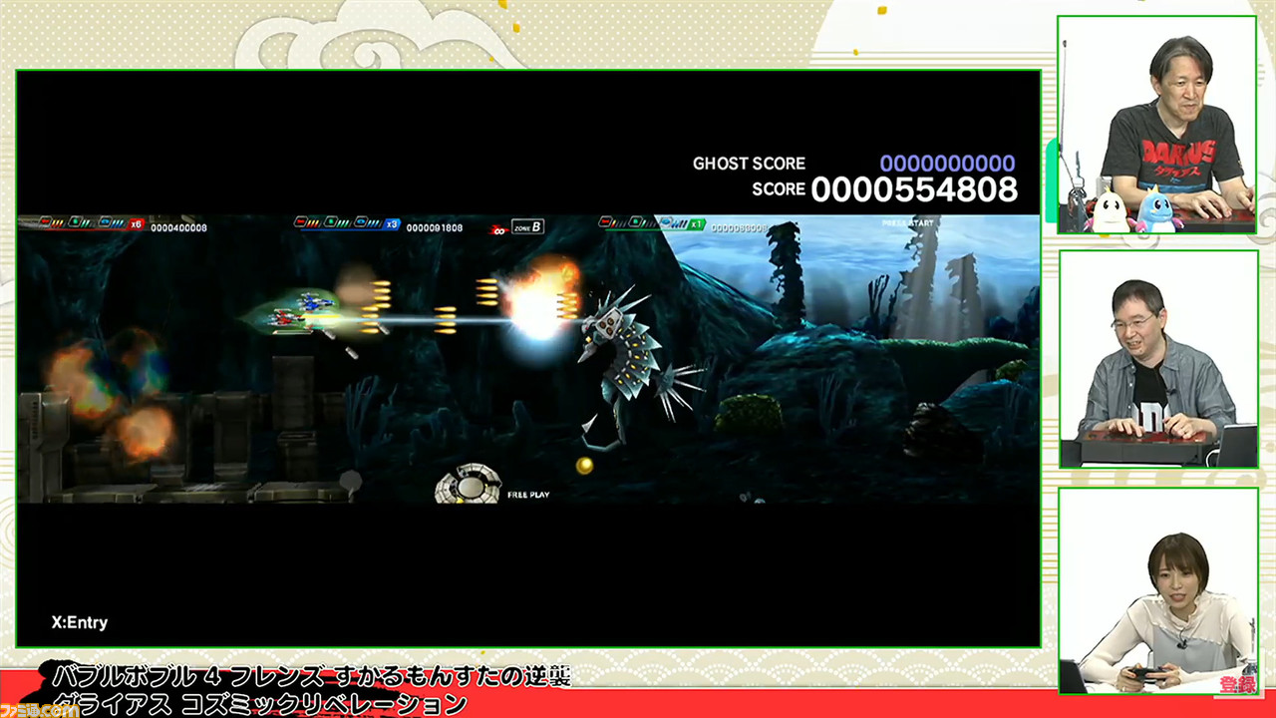Click the X:Entry prompt

(80, 622)
